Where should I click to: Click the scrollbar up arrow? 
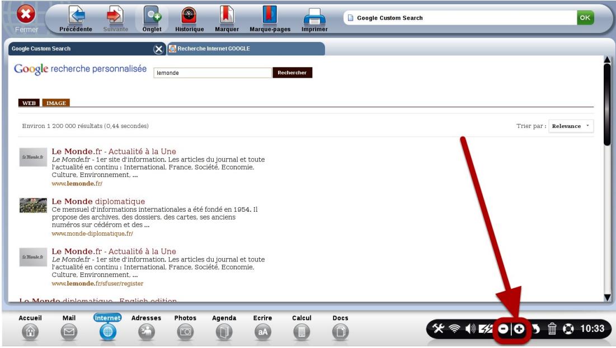tap(608, 60)
